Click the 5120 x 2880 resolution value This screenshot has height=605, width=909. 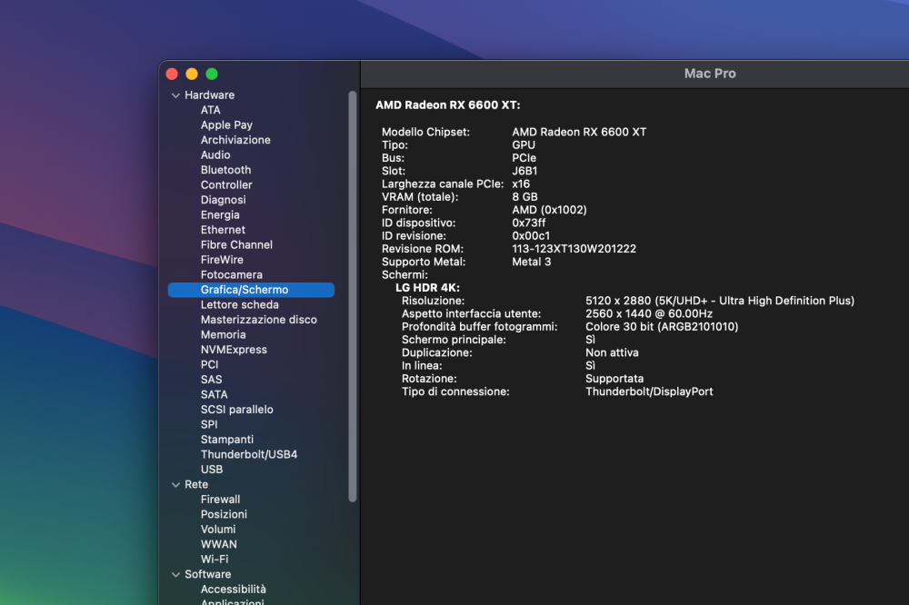[720, 301]
